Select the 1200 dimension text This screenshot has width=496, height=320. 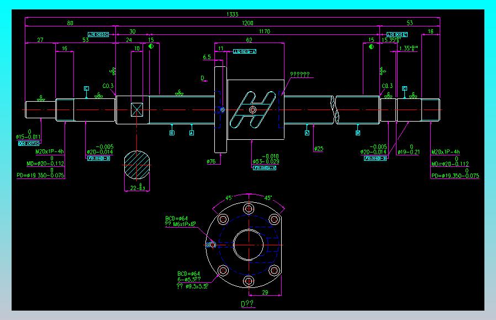click(x=247, y=23)
